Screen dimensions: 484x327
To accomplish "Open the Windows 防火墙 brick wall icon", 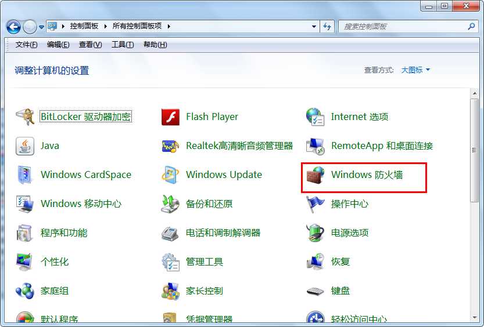I will (x=315, y=175).
